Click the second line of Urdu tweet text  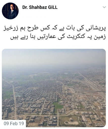point(58,37)
